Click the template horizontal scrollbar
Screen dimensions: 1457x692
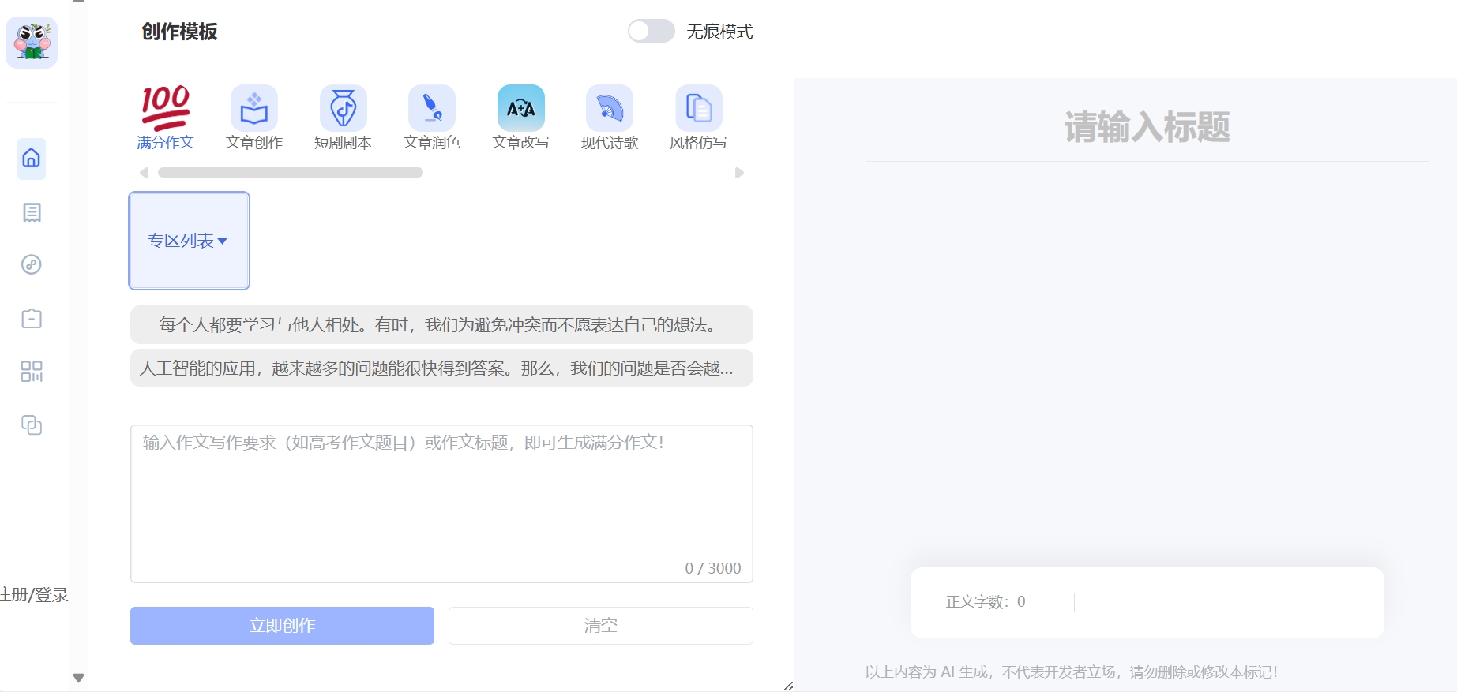[291, 173]
